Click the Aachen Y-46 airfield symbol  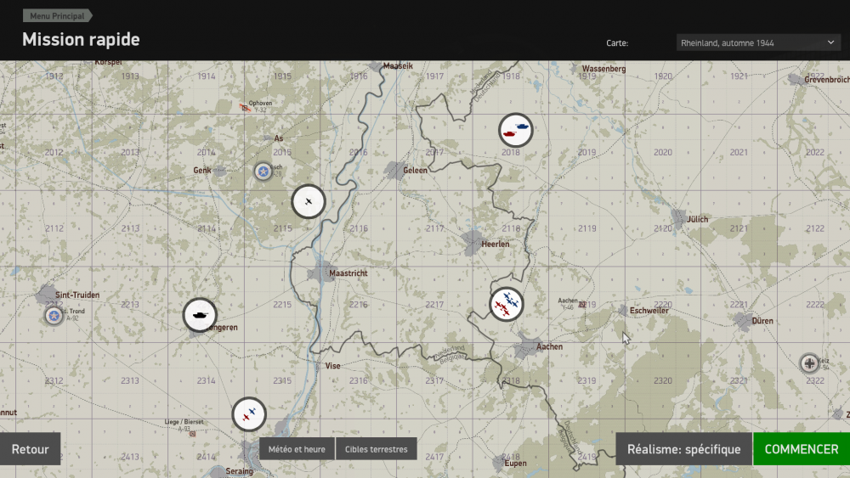coord(581,305)
